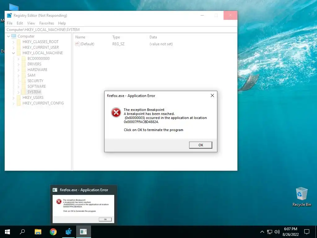Select the (Default) registry value
The width and height of the screenshot is (317, 238).
coord(87,44)
